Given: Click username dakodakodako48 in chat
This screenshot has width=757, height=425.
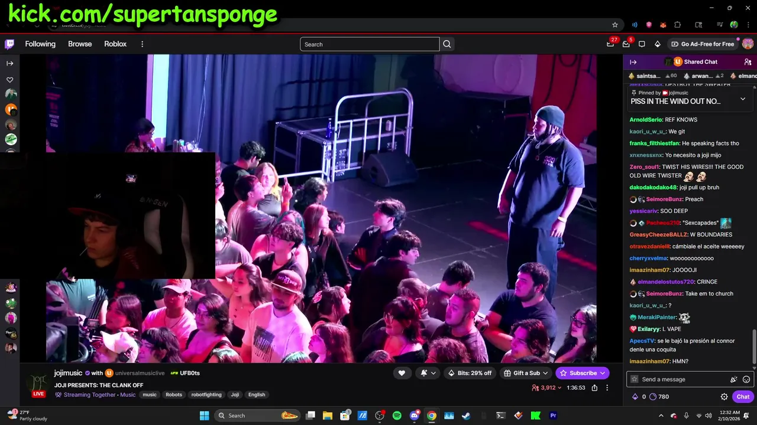Looking at the screenshot, I should click(x=654, y=187).
